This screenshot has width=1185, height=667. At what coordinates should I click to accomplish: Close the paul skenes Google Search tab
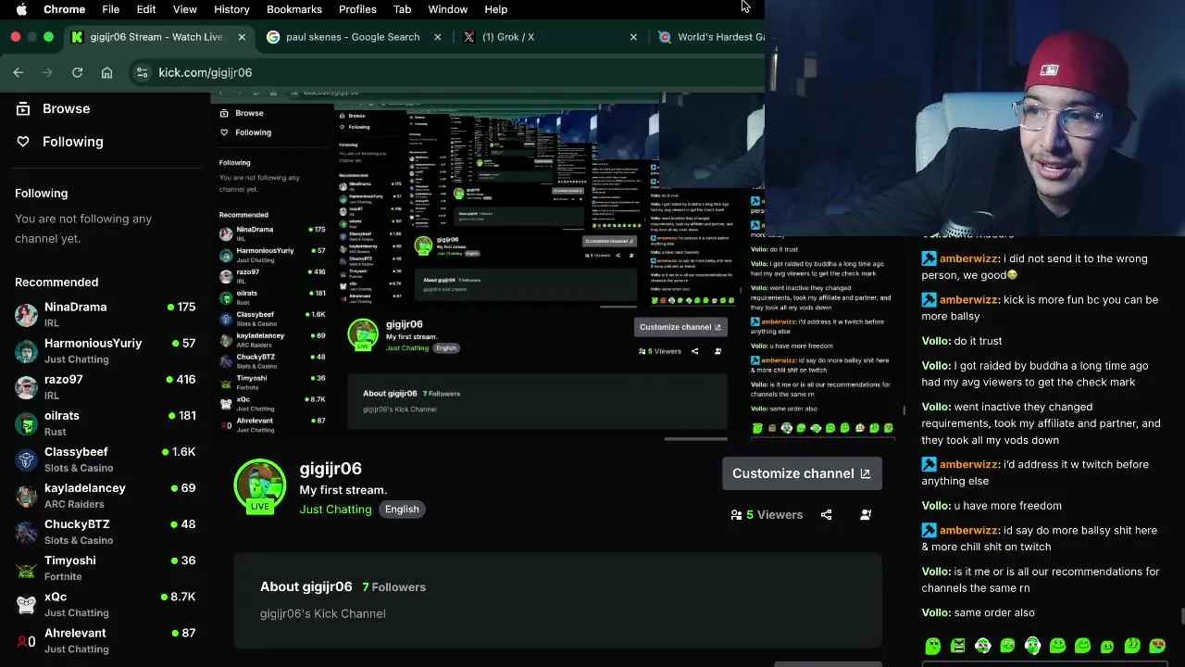click(438, 37)
